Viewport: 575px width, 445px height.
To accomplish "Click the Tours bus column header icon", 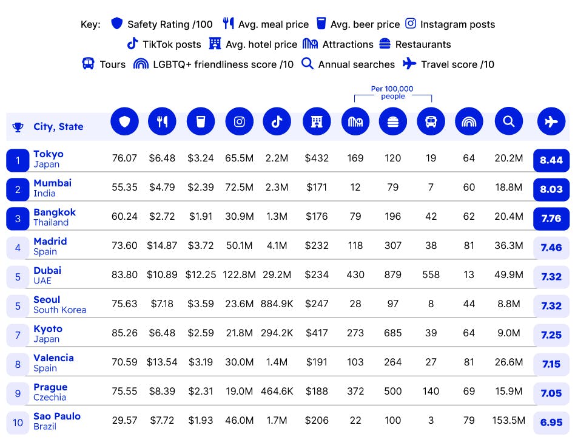I will click(x=431, y=122).
